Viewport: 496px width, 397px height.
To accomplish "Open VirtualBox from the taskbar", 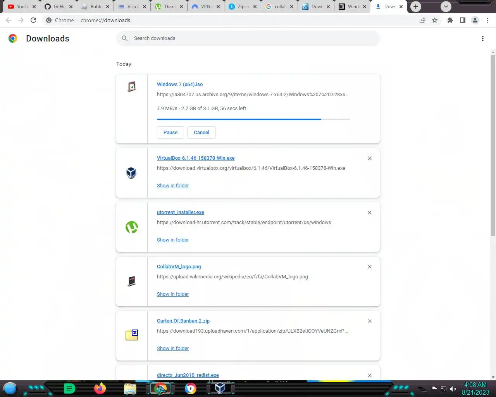I will pos(220,388).
